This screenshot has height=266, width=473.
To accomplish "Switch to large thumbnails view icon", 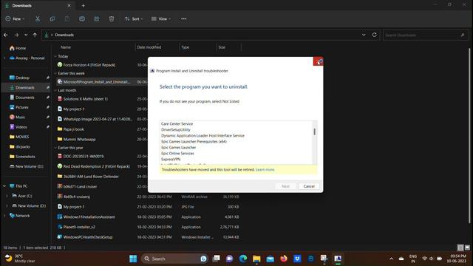I will pyautogui.click(x=467, y=248).
